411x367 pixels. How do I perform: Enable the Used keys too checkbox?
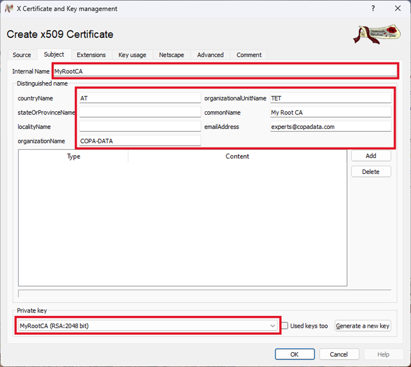point(285,326)
